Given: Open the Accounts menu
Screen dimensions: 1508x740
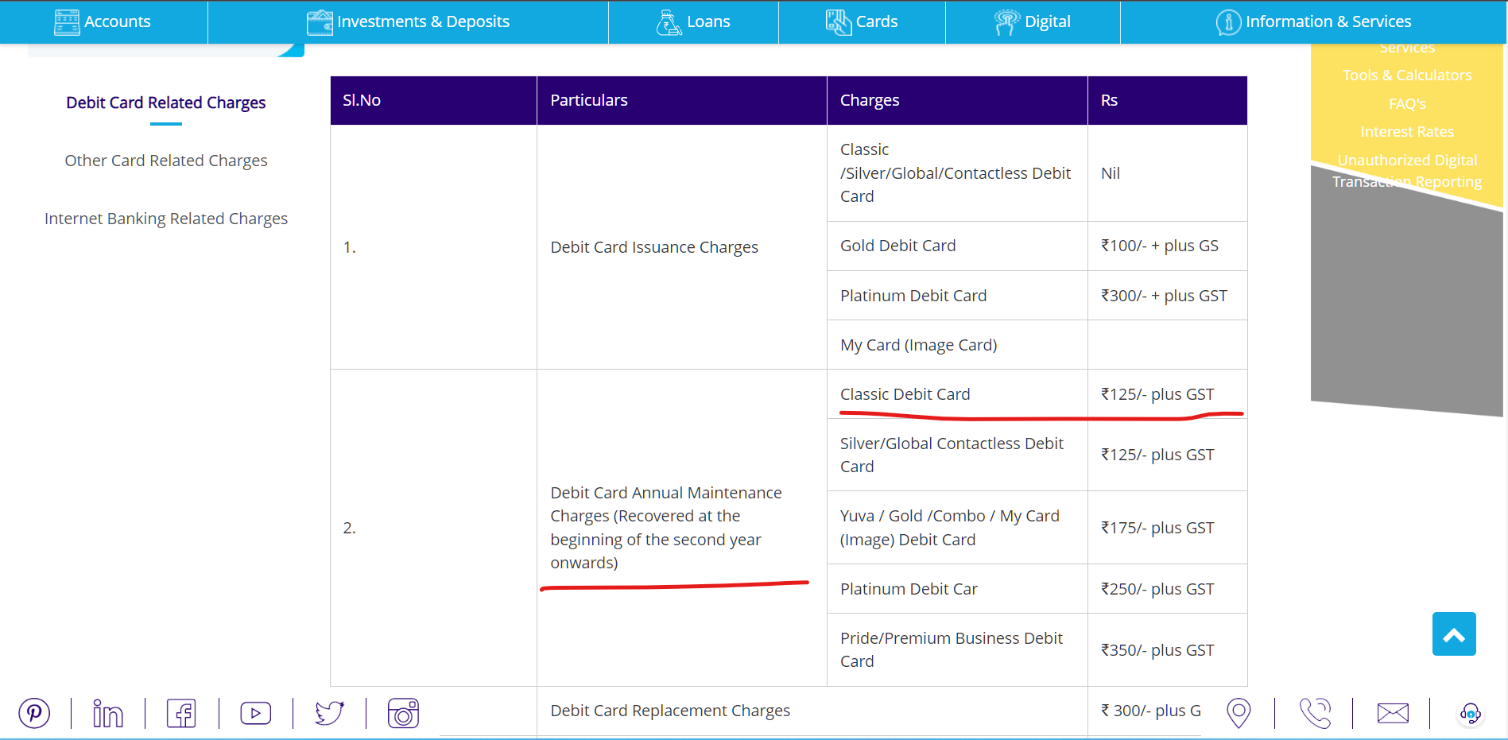Looking at the screenshot, I should pos(103,21).
